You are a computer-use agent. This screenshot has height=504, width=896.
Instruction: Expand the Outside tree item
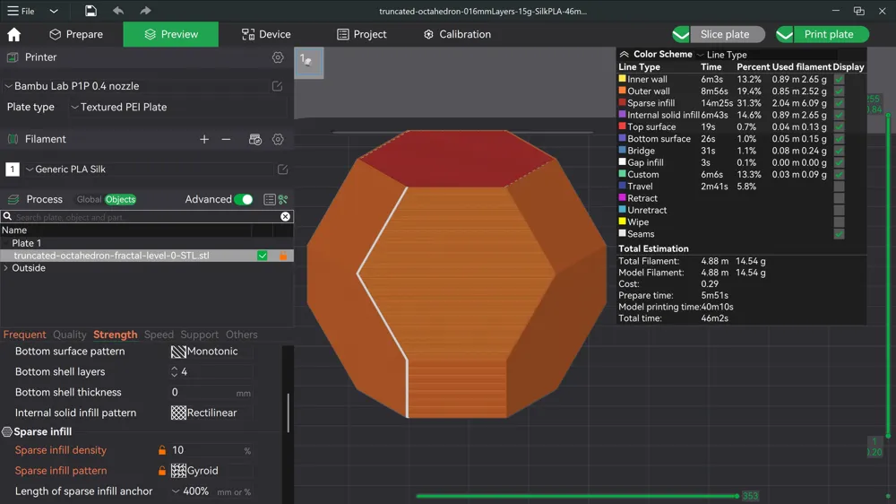coord(6,268)
